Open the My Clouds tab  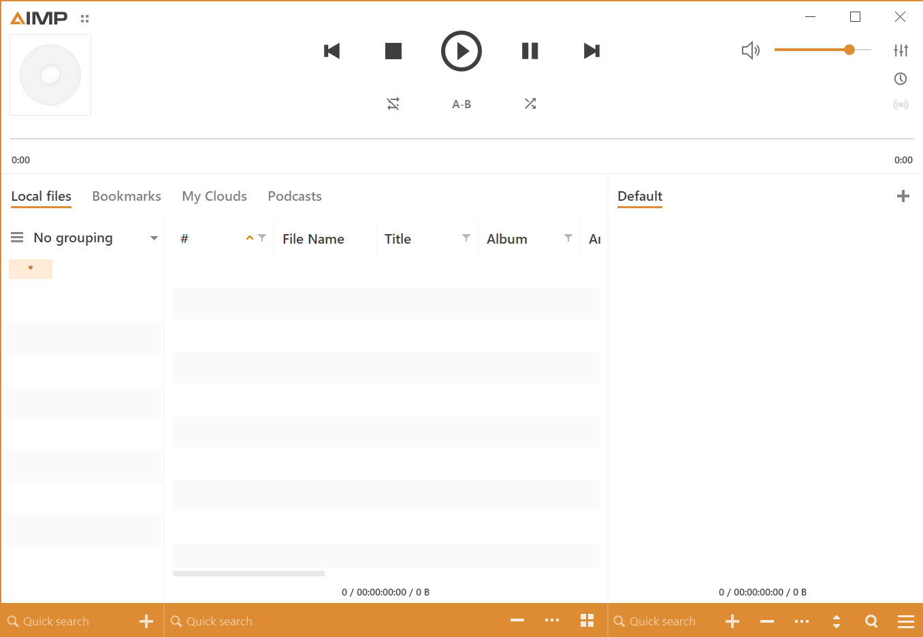point(214,196)
